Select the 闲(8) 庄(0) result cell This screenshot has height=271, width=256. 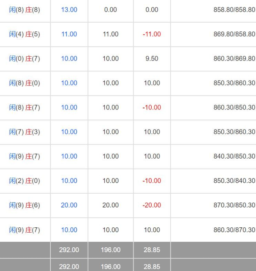point(24,83)
